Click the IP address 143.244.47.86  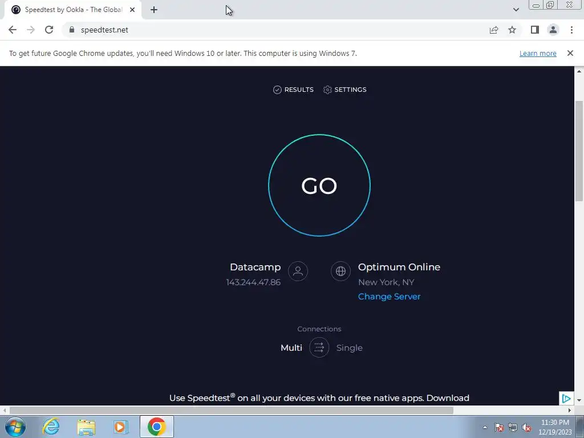coord(253,282)
